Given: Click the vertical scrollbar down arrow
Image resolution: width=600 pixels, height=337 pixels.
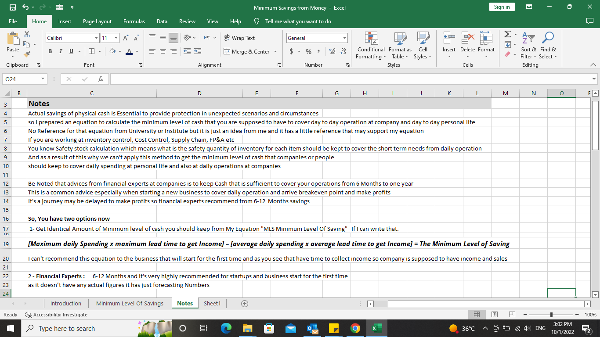Looking at the screenshot, I should [x=595, y=295].
